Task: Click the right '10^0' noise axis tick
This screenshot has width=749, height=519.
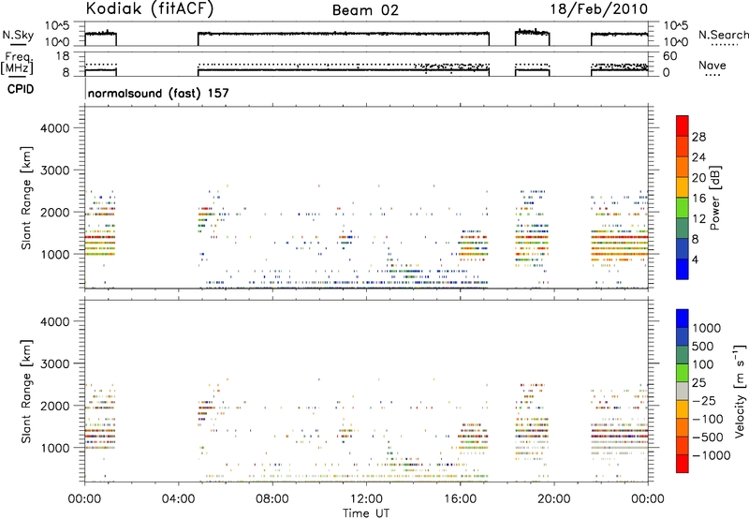Action: pos(676,42)
